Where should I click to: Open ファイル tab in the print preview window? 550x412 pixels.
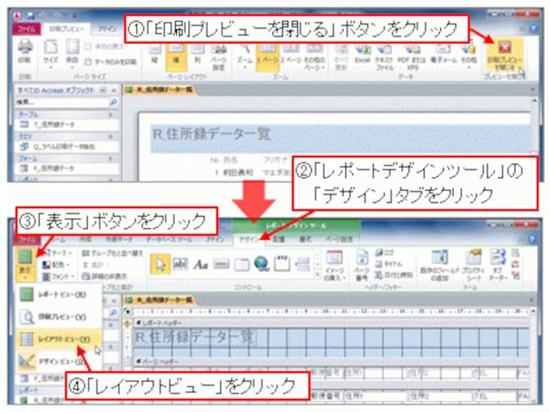[26, 29]
